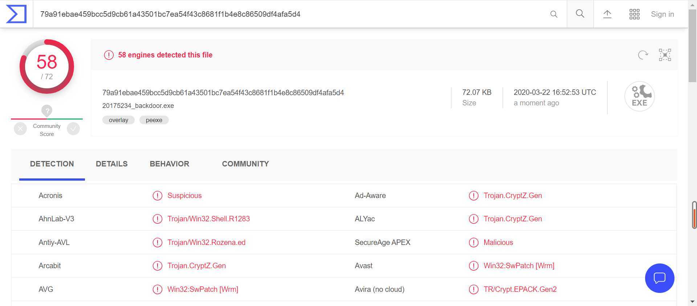Click the magnifier icon inside search field
Image resolution: width=697 pixels, height=306 pixels.
tap(554, 14)
